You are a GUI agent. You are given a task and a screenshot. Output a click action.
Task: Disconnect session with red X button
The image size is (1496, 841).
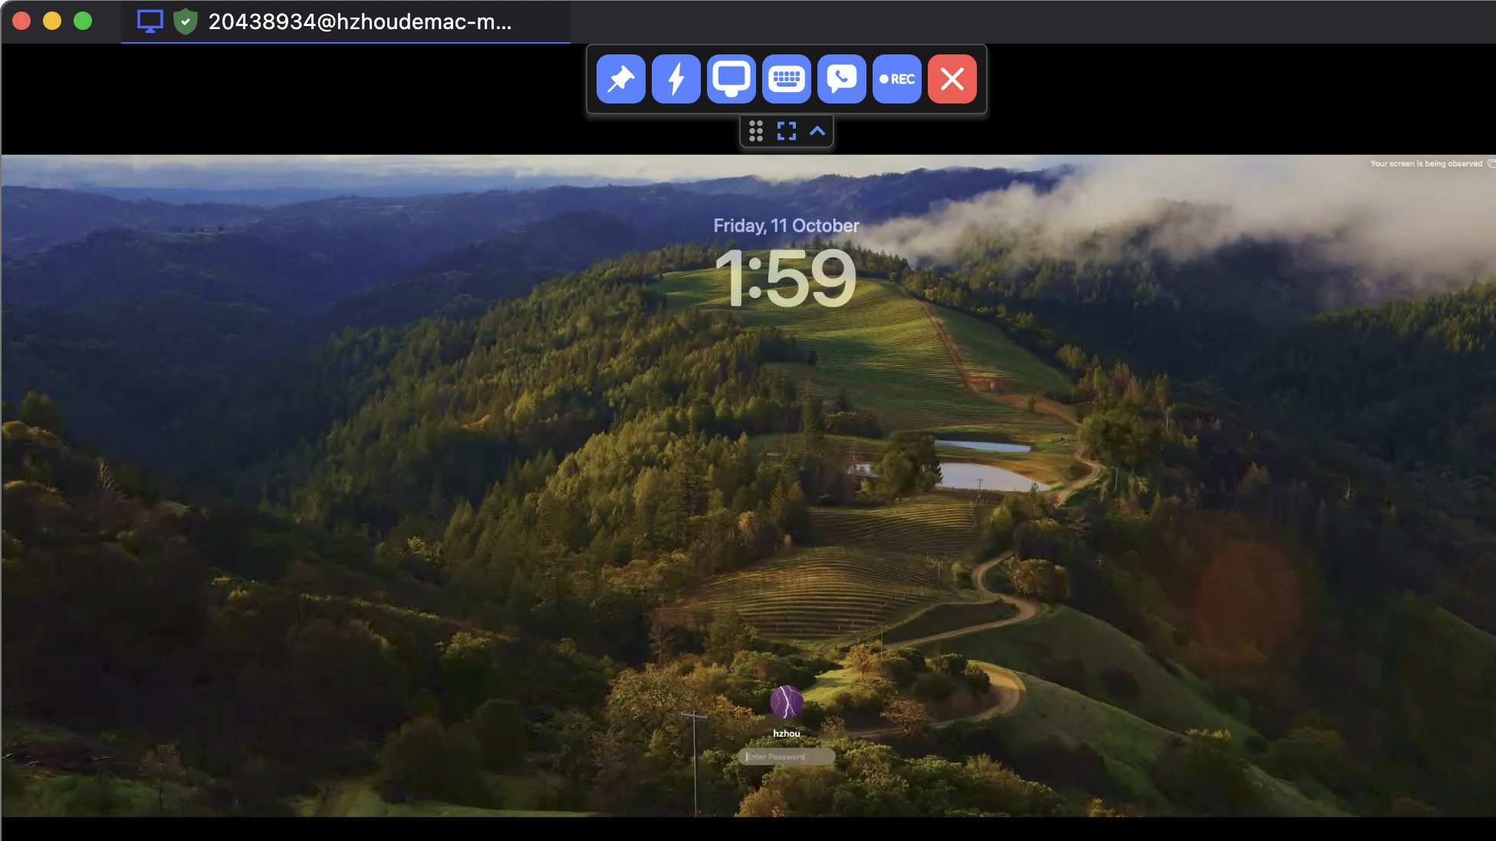coord(952,79)
